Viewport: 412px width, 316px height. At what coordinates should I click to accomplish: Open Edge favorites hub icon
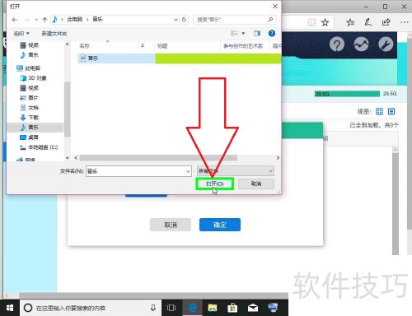point(350,22)
